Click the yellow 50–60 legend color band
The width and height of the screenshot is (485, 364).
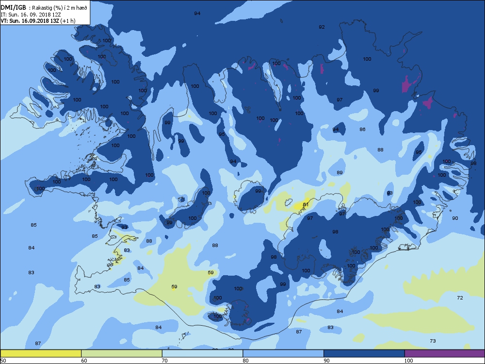(41, 353)
